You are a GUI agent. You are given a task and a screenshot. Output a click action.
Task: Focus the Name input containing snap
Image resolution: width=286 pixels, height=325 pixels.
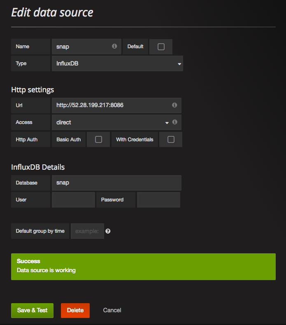point(82,47)
